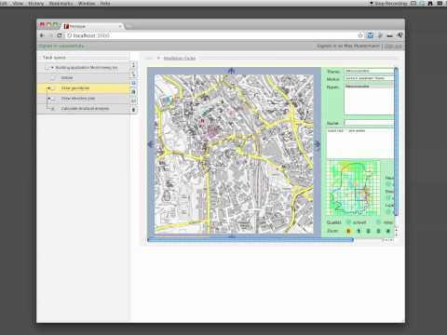447x335 pixels.
Task: Set map zoom level to 1
Action: [359, 231]
